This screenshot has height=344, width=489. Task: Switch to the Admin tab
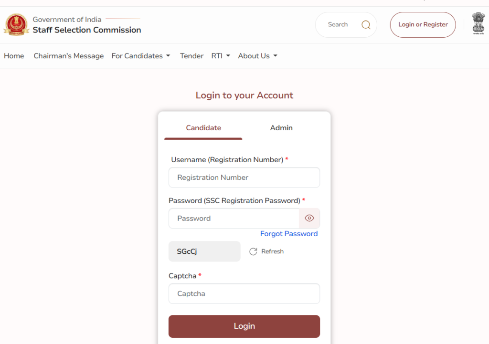pyautogui.click(x=281, y=128)
